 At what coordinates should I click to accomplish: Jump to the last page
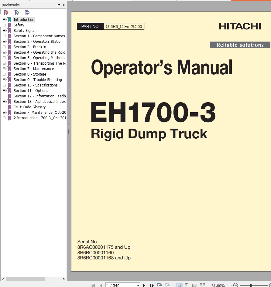(x=152, y=285)
